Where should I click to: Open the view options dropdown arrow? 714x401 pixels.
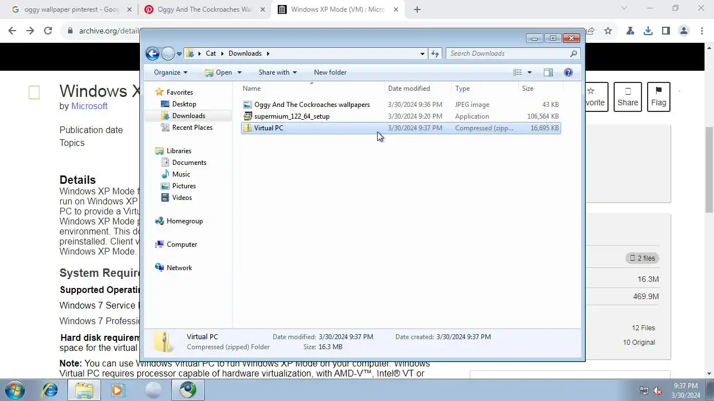pyautogui.click(x=529, y=72)
